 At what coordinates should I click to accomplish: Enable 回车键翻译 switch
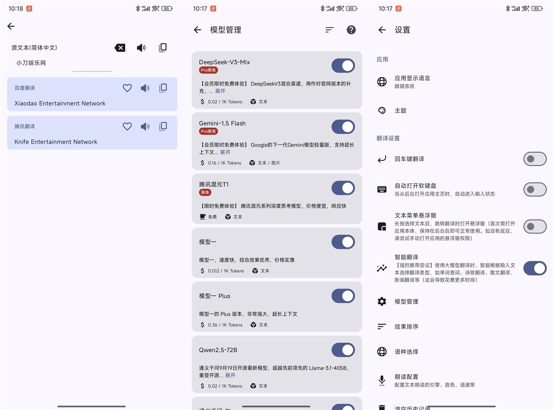tap(535, 159)
